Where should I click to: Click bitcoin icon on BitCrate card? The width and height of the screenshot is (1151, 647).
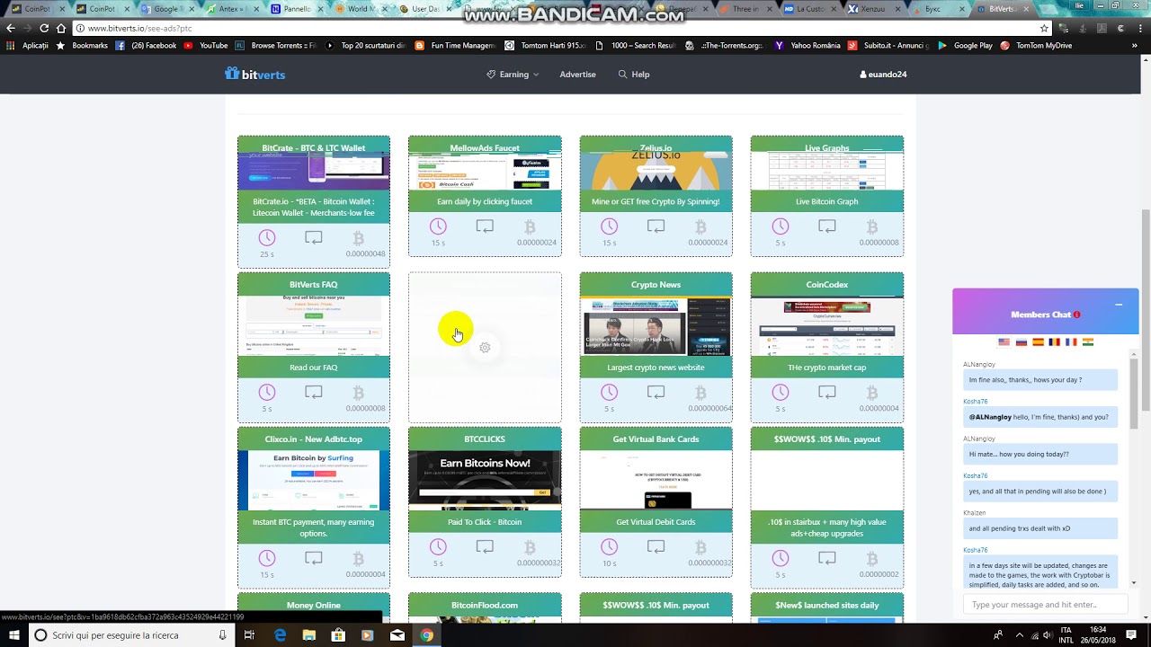pyautogui.click(x=358, y=238)
